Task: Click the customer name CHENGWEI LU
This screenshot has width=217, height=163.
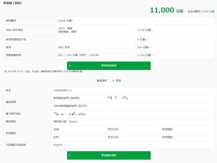Action: [x=63, y=90]
